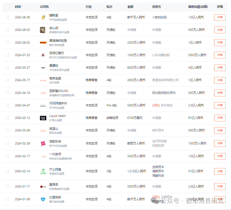Open 详情 for 邓氏阿嬷手作
Viewport: 231px width, 210px height.
coord(220,105)
